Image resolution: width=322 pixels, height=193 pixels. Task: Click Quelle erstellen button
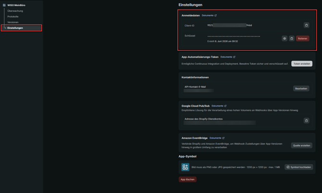coord(301,145)
